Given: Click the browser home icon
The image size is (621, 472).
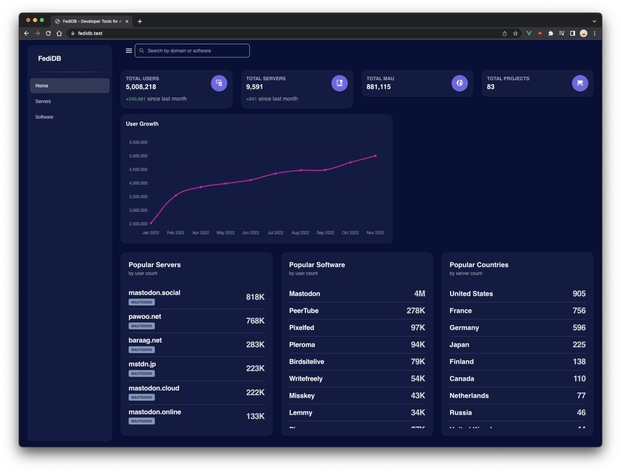Looking at the screenshot, I should click(59, 33).
